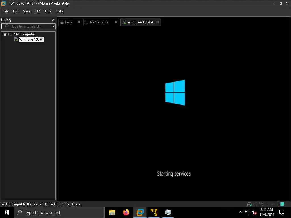Open the clock showing 3:11 AM
Screen dimensions: 291x218
pyautogui.click(x=267, y=212)
